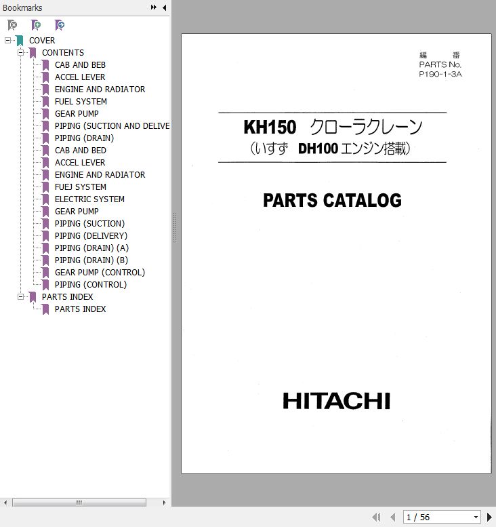Select the PIPING (DRAIN) (B) bookmark

[x=91, y=260]
